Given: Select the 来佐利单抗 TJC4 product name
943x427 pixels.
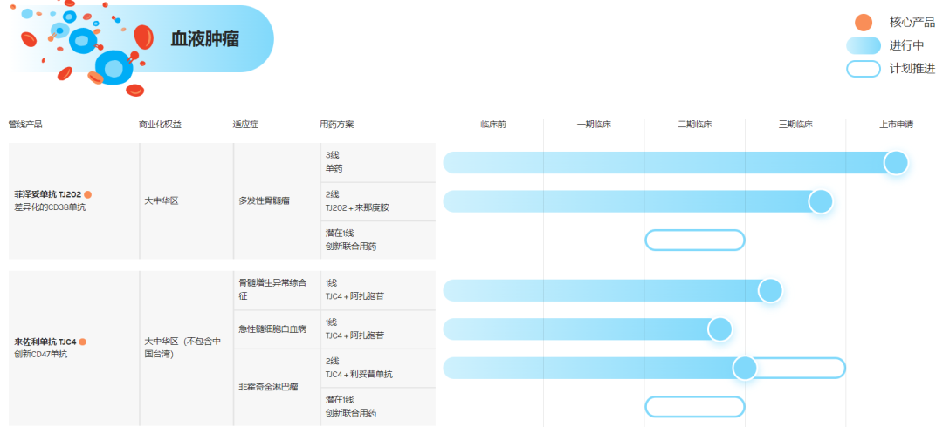Looking at the screenshot, I should (45, 342).
